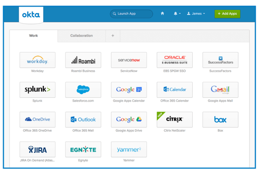260x173 pixels.
Task: Launch the Outlook app tile
Action: point(83,120)
